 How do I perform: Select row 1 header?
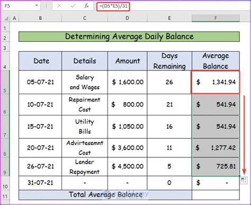[5, 27]
